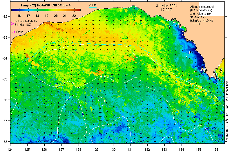Click the color bar tick label '19'
The image size is (232, 151).
[47, 16]
